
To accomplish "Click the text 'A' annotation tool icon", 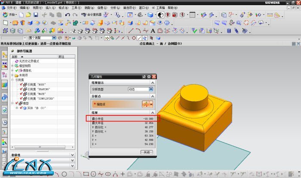I will [152, 31].
